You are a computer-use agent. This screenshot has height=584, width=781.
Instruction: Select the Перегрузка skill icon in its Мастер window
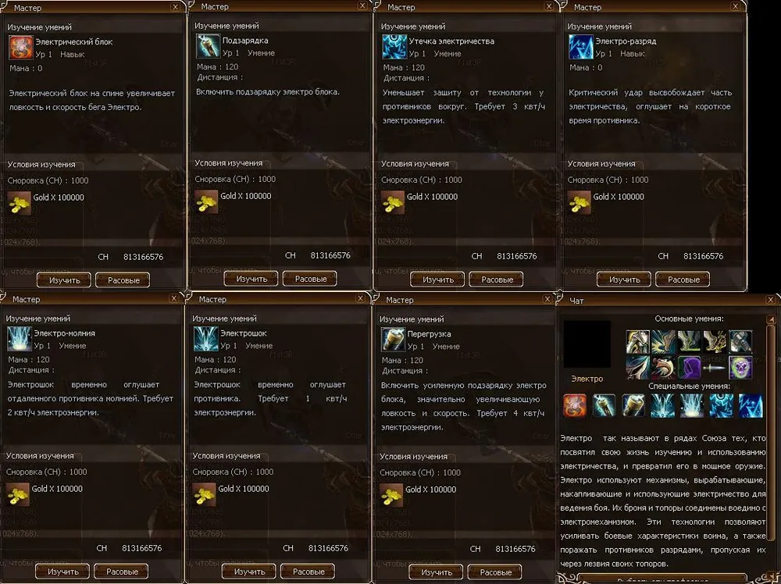click(x=393, y=339)
